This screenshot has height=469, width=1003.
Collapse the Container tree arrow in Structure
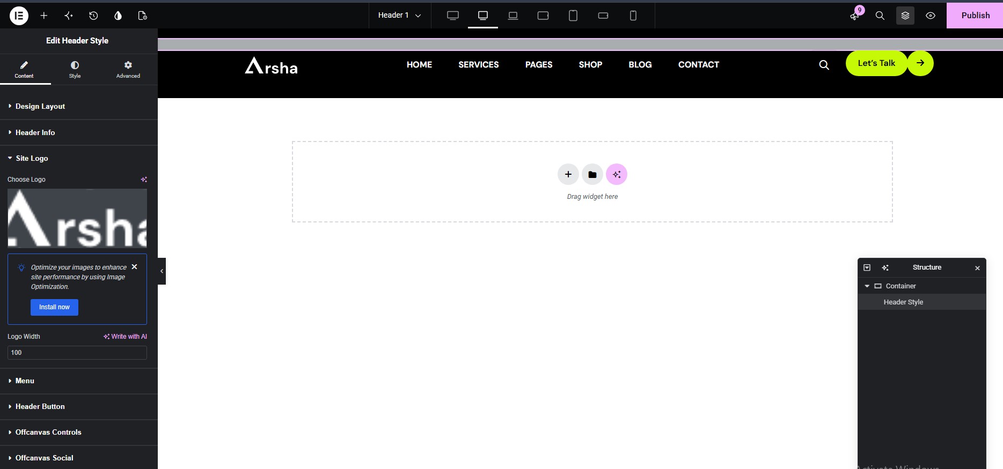pyautogui.click(x=867, y=286)
